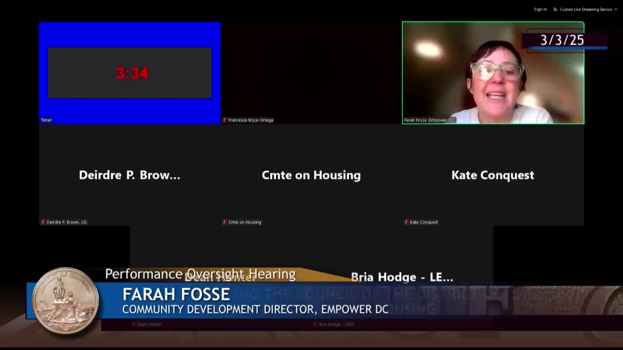The image size is (623, 350).
Task: Click Deirdre P. Brown's muted mic icon
Action: pos(43,222)
